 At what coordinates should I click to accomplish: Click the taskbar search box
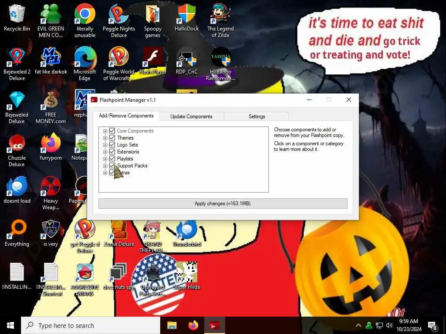91,325
